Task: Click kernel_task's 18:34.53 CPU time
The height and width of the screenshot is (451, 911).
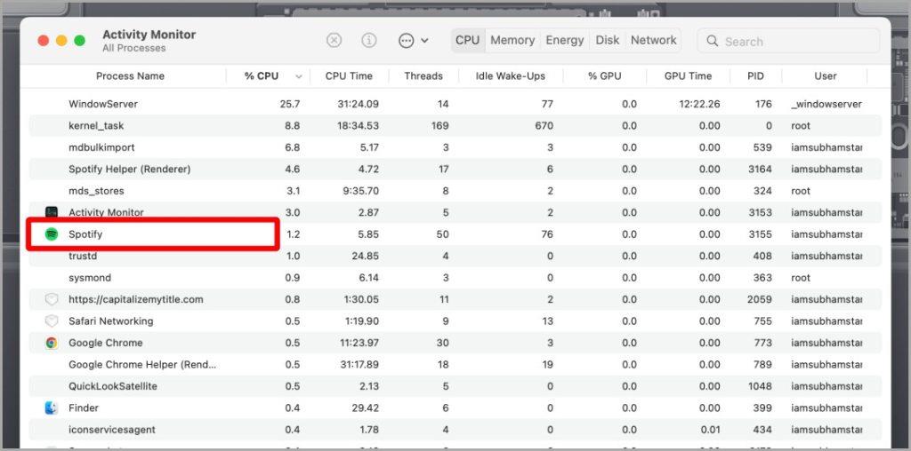Action: (x=358, y=126)
